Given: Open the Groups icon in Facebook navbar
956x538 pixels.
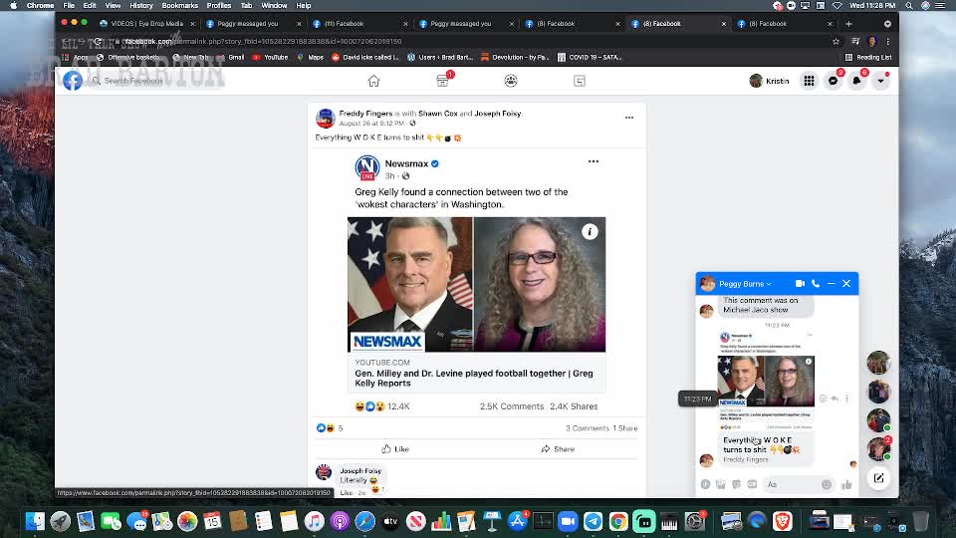Looking at the screenshot, I should [x=511, y=81].
